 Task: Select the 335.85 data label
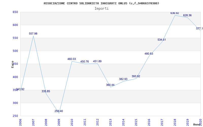point(46,91)
